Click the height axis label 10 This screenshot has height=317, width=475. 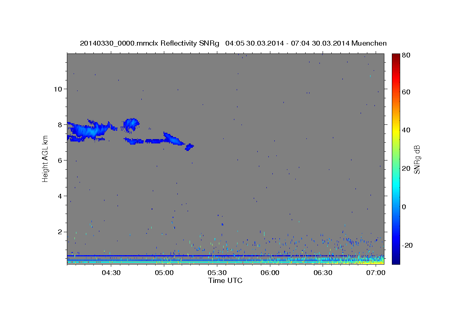(x=58, y=89)
